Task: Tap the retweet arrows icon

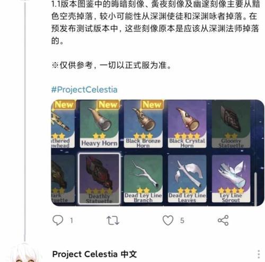Action: tap(113, 221)
